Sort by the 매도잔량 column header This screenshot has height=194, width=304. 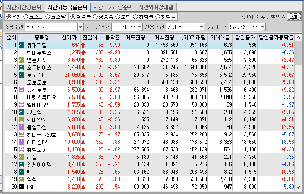(135, 37)
